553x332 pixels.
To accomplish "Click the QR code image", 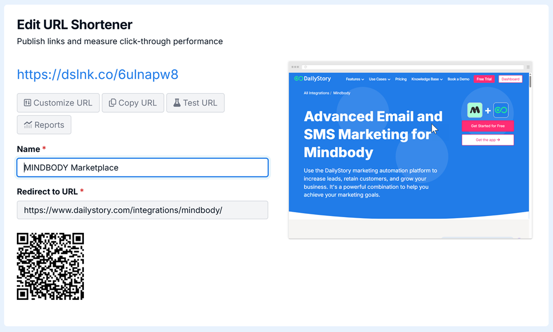I will click(51, 266).
